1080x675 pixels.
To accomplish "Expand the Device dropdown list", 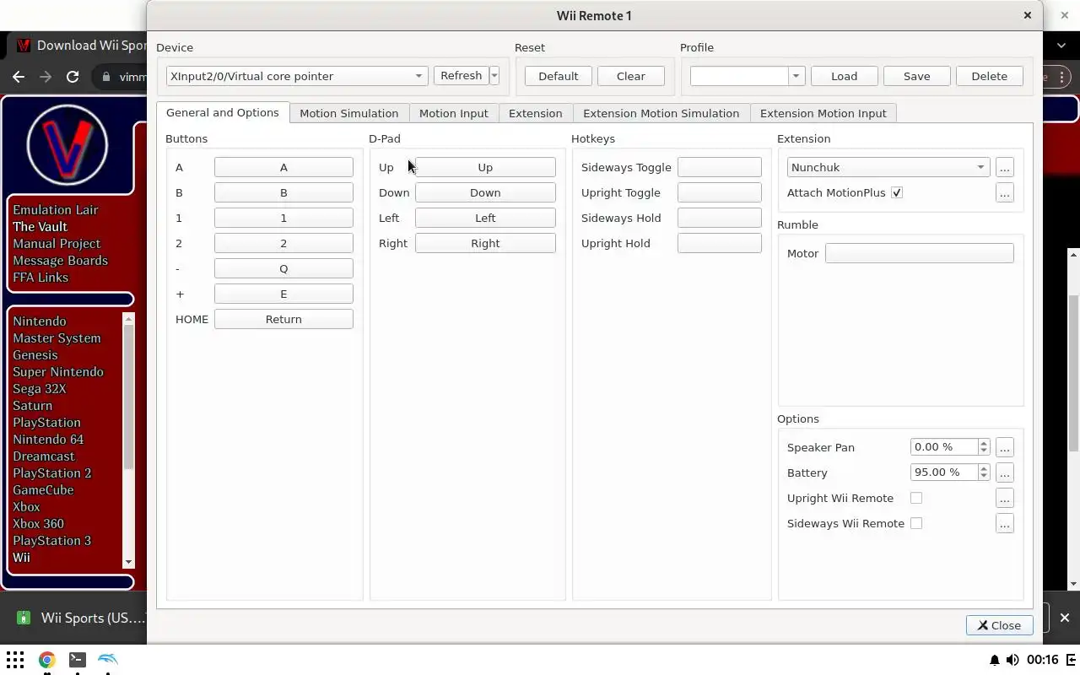I will (x=297, y=76).
